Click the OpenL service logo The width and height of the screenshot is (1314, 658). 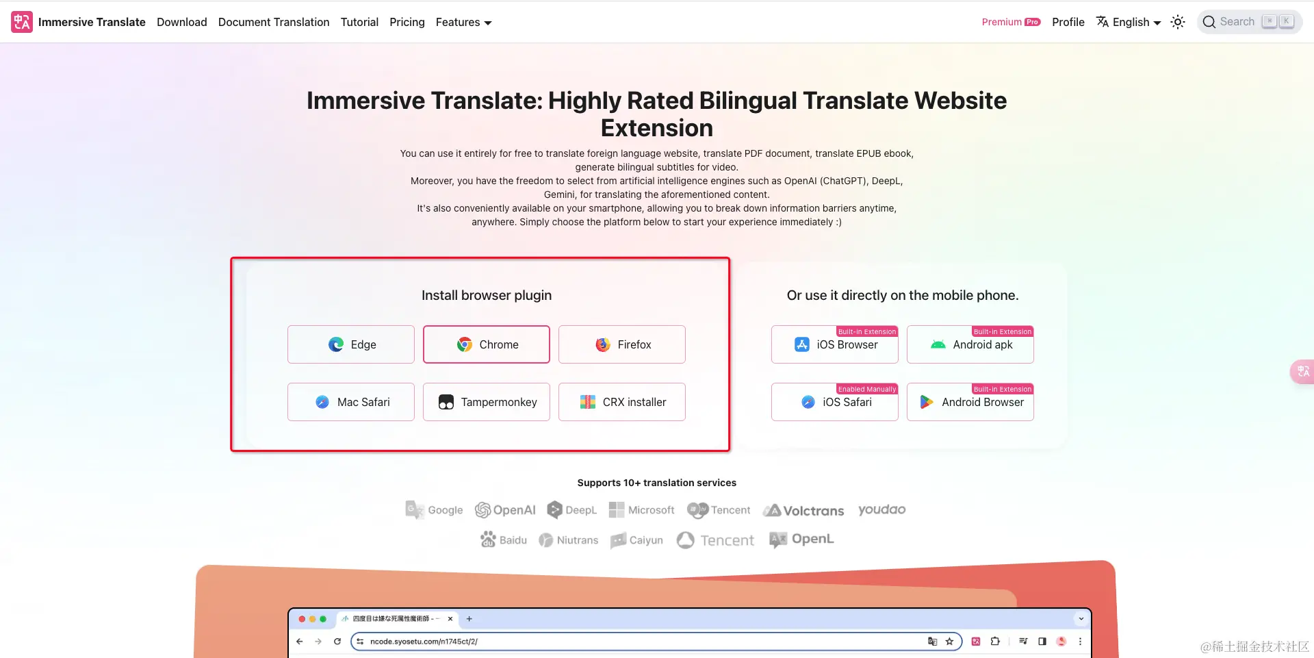coord(801,540)
